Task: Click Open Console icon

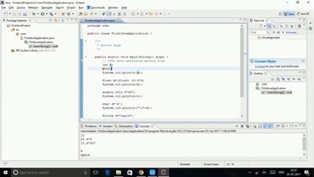Action: point(292,126)
